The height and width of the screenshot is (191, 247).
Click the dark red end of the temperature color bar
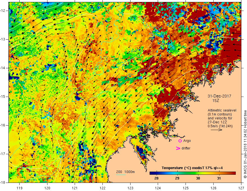pyautogui.click(x=234, y=173)
